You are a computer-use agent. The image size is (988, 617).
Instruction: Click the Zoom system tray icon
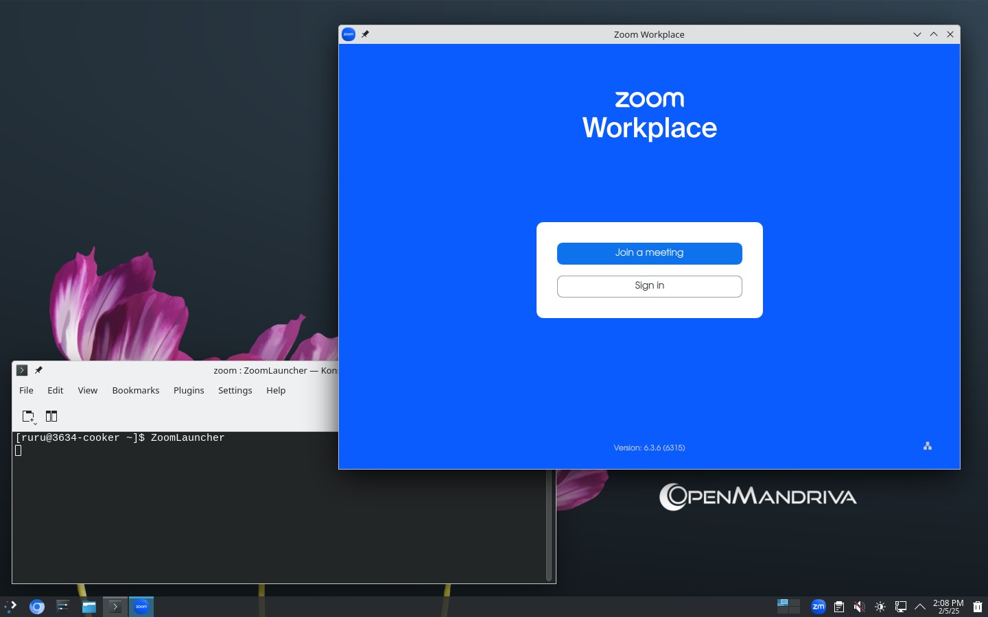pos(818,606)
